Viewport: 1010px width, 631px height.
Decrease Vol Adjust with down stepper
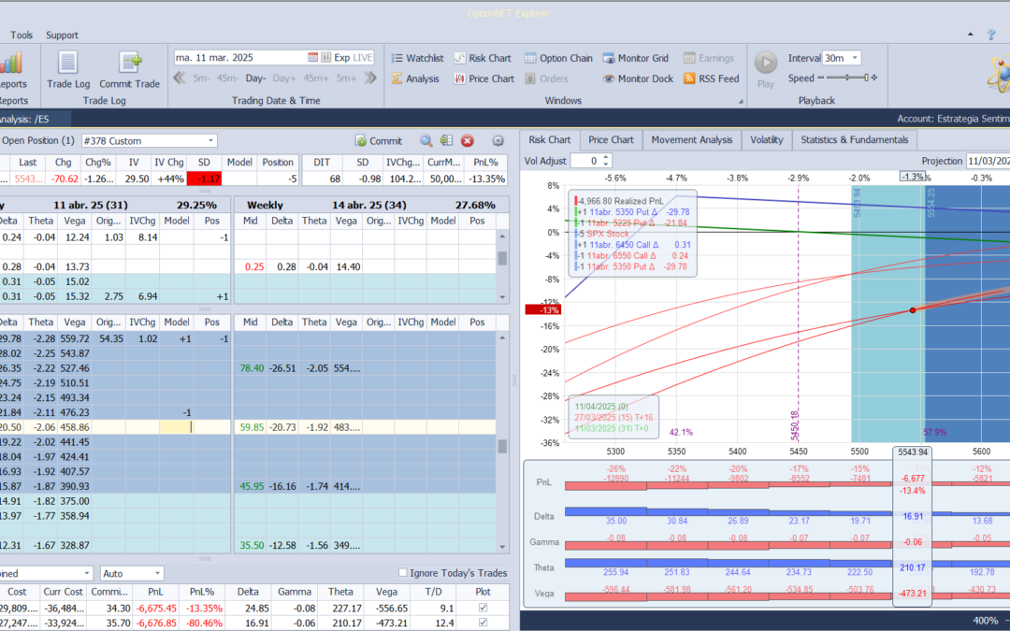point(605,165)
